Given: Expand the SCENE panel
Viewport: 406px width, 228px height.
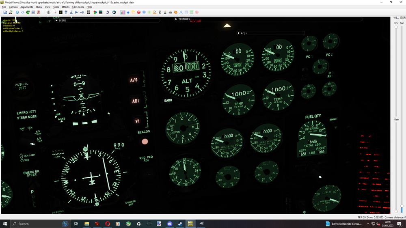Looking at the screenshot, I should 56,20.
